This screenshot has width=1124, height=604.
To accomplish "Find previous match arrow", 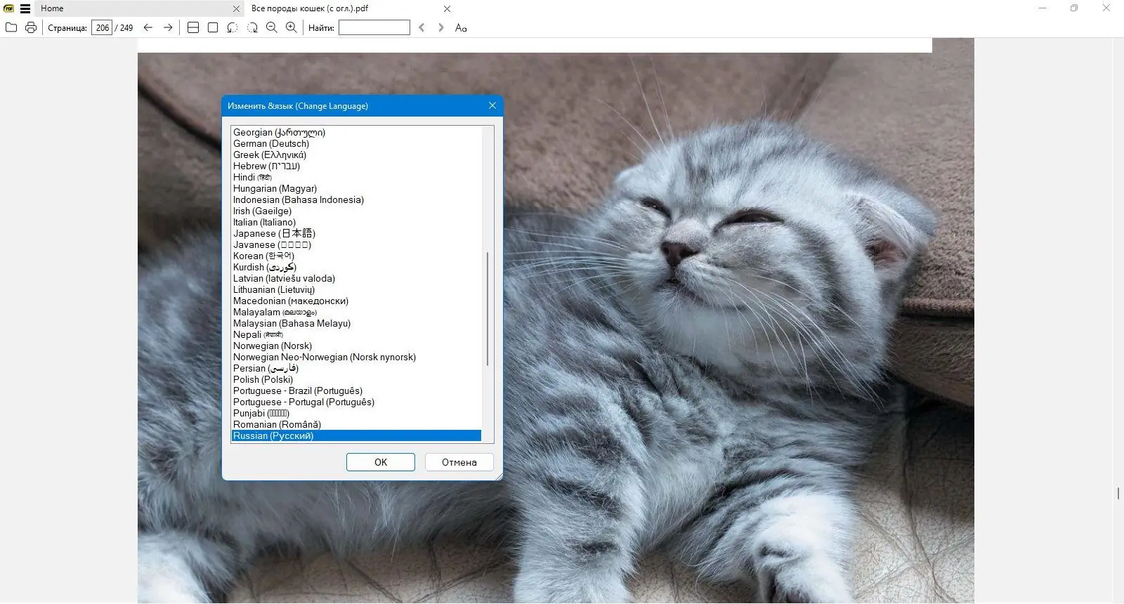I will [x=421, y=27].
